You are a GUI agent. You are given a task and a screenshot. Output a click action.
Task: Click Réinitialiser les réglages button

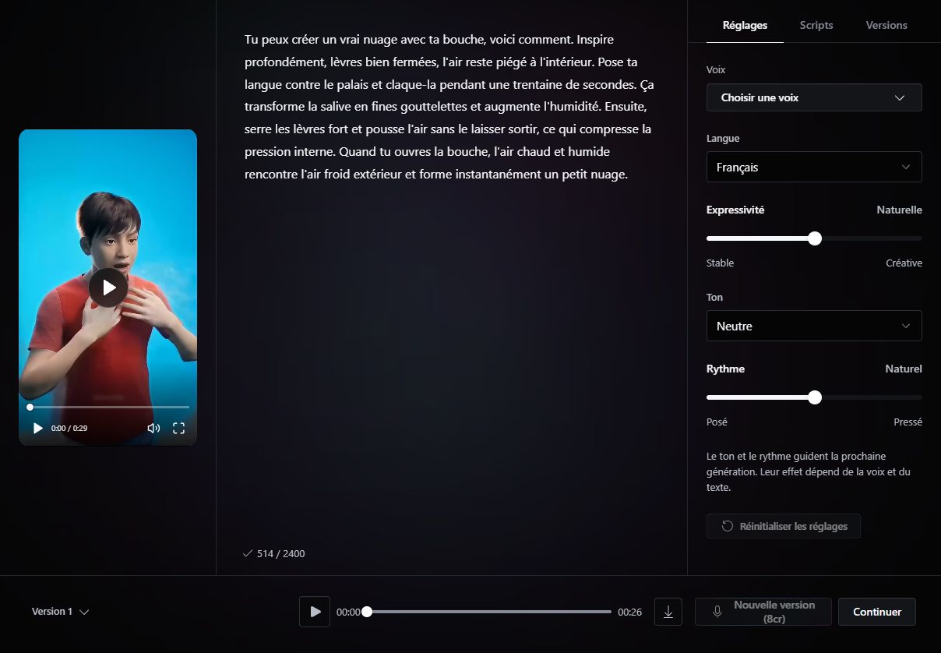(783, 526)
